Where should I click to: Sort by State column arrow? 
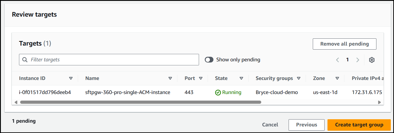241,78
